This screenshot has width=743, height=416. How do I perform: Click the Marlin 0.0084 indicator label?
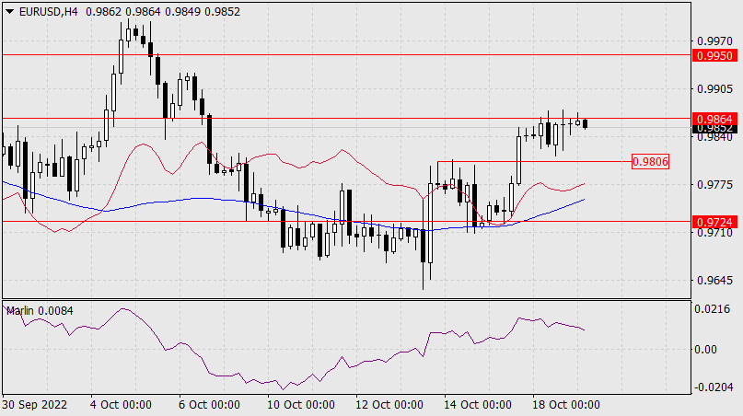point(40,311)
